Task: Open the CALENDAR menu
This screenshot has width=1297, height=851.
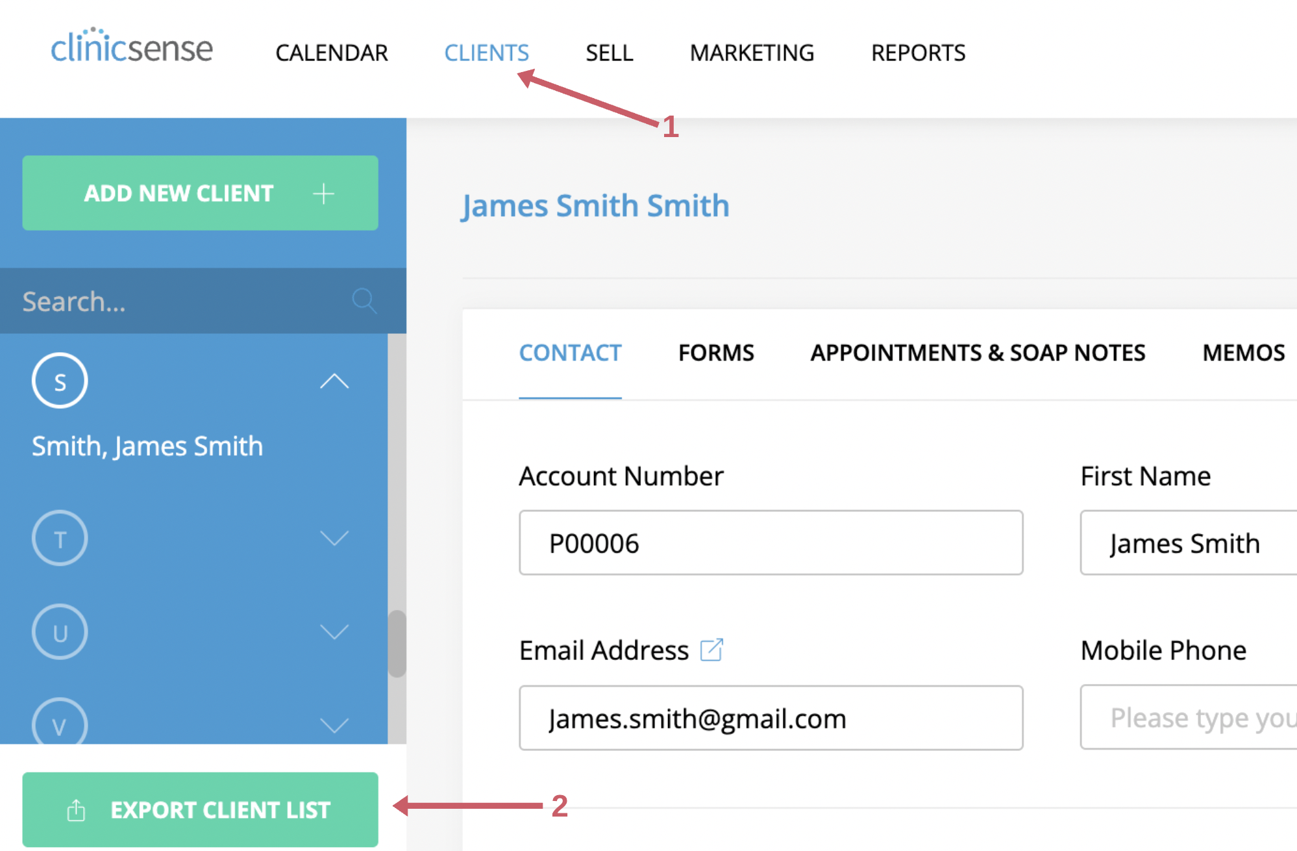Action: [332, 53]
